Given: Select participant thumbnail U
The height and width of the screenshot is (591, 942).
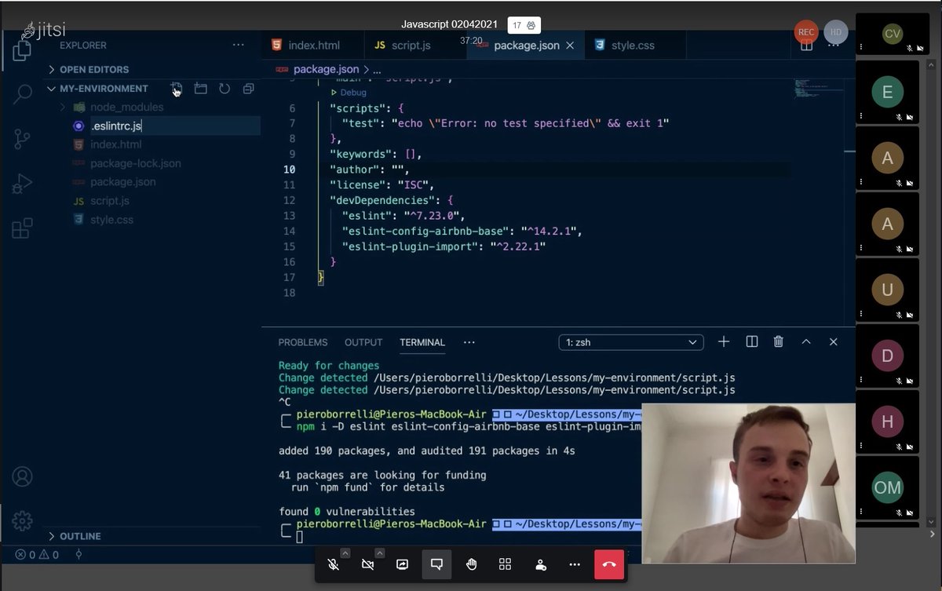Looking at the screenshot, I should point(887,290).
